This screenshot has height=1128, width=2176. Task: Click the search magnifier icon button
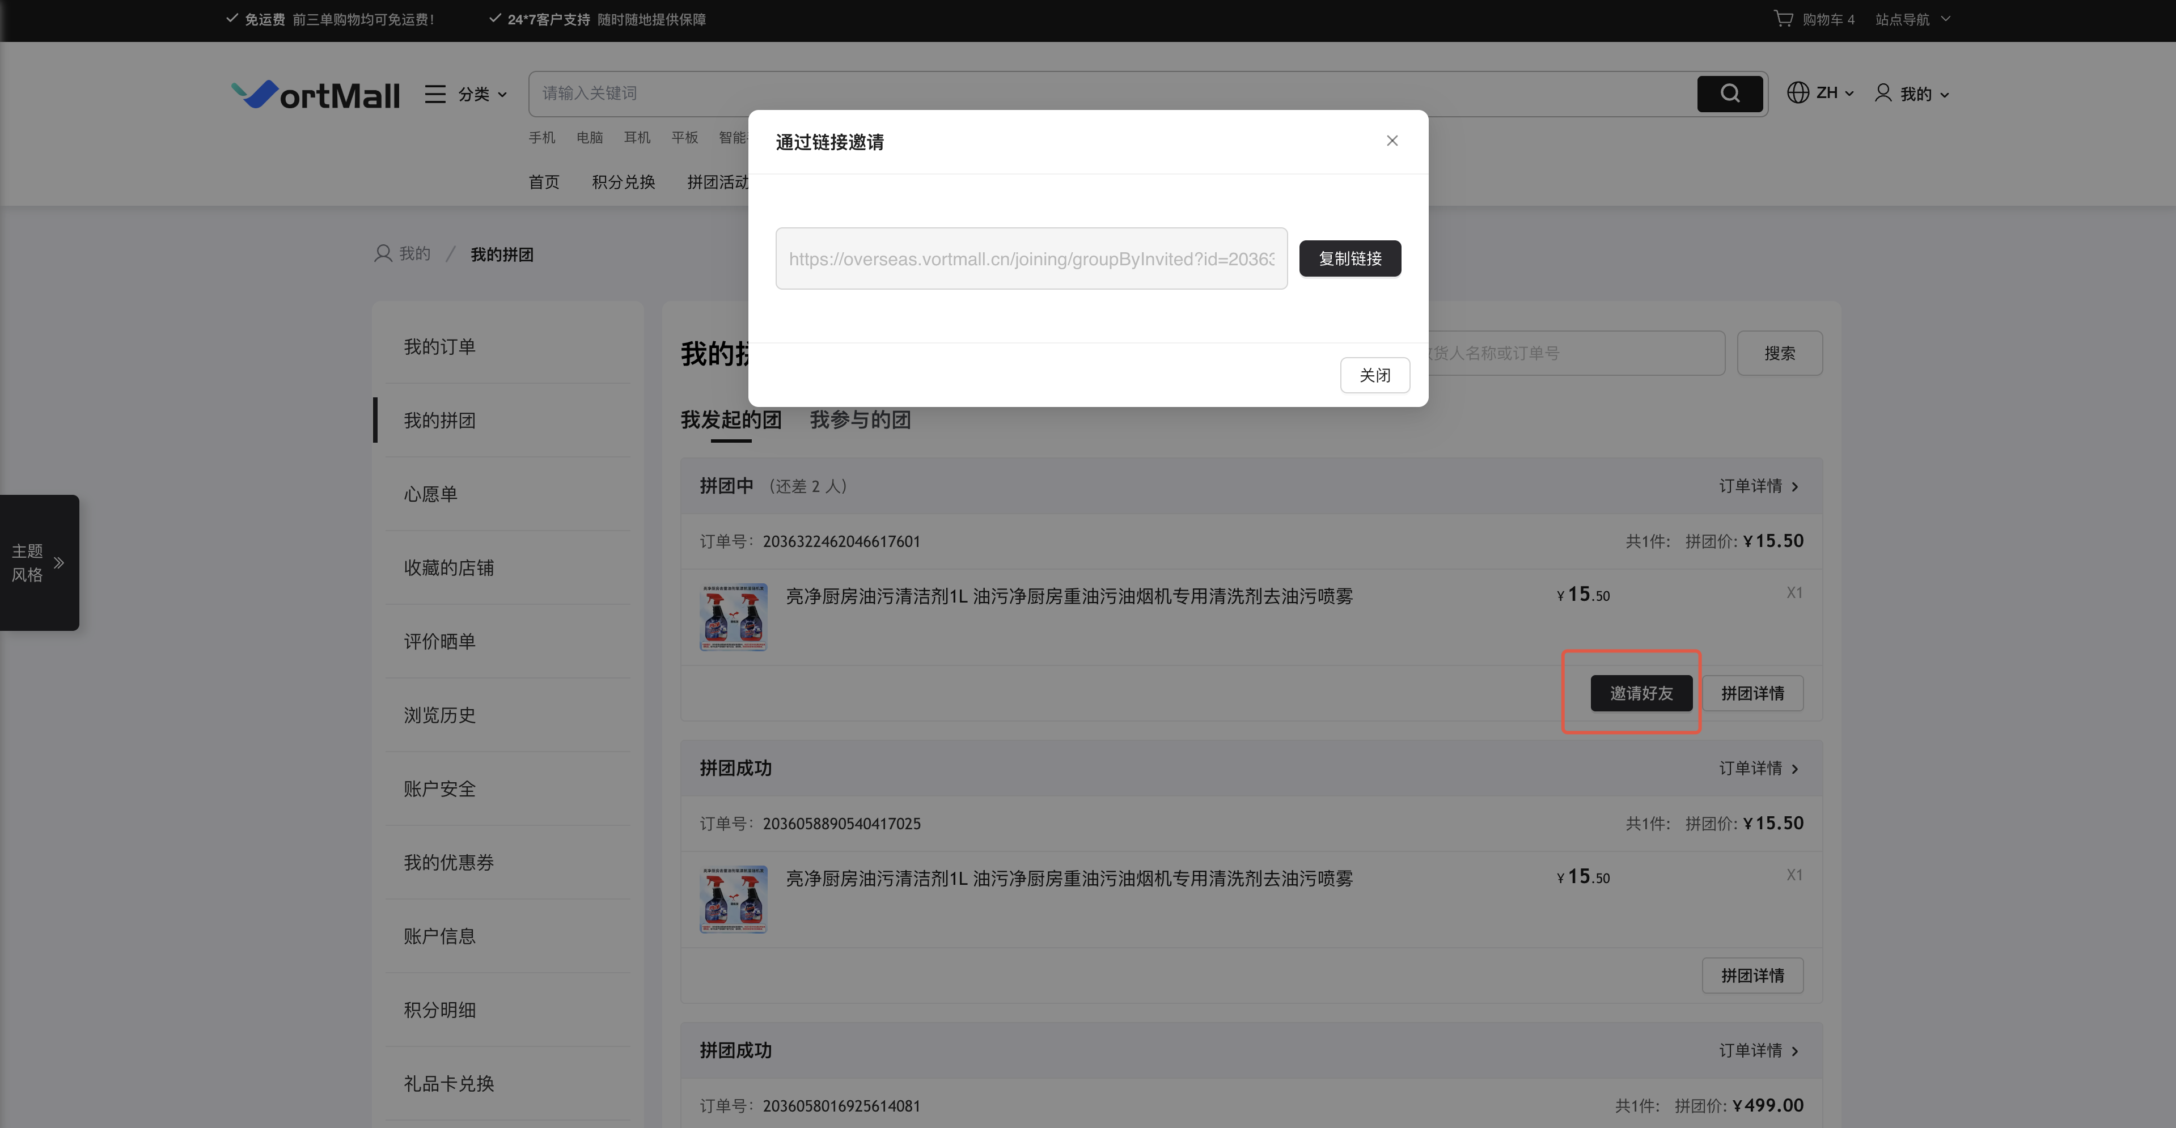point(1729,94)
